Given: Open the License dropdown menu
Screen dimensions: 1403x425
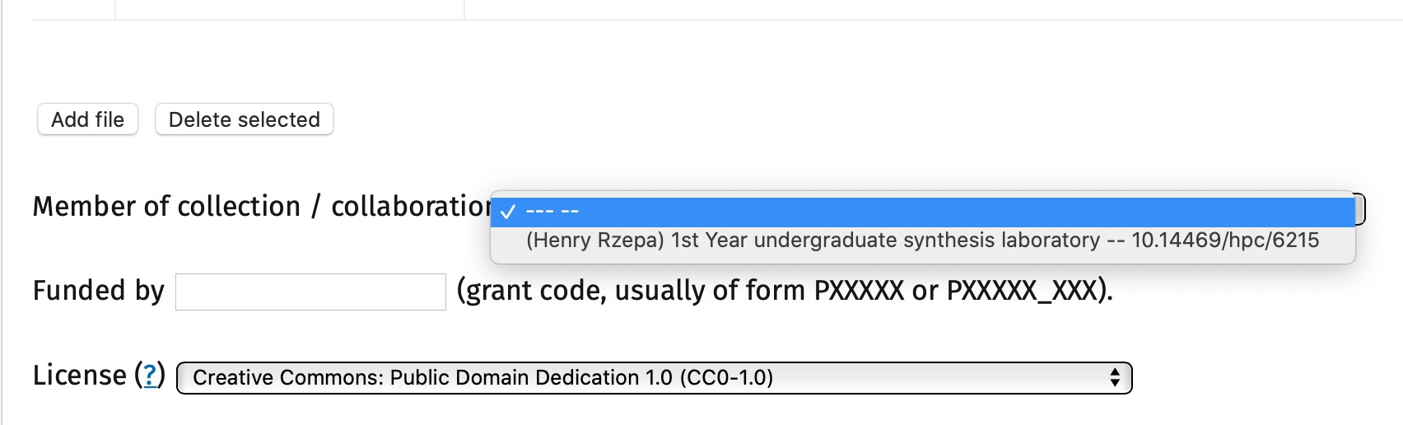Looking at the screenshot, I should (654, 378).
